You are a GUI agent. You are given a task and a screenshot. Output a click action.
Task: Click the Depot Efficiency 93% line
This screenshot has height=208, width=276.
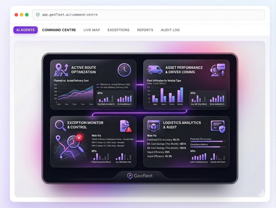click(158, 152)
